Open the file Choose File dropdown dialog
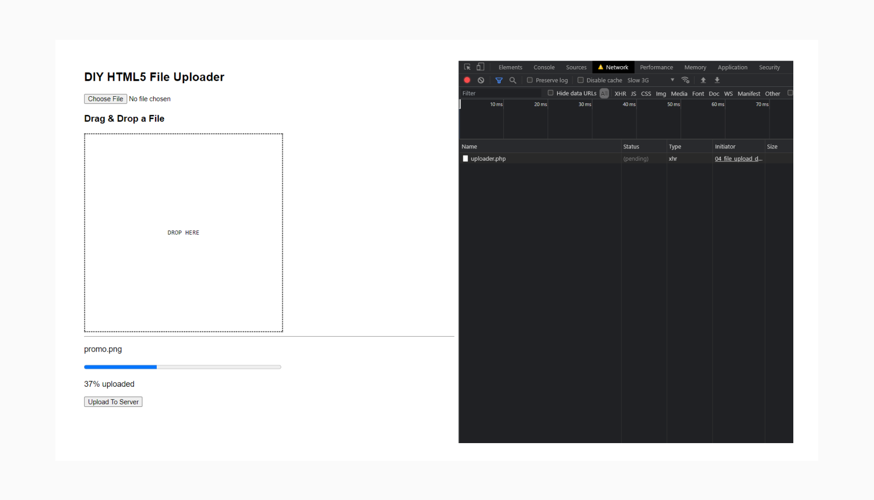 tap(105, 99)
